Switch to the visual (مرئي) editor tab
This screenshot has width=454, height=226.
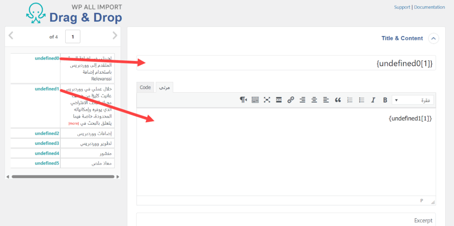point(164,87)
